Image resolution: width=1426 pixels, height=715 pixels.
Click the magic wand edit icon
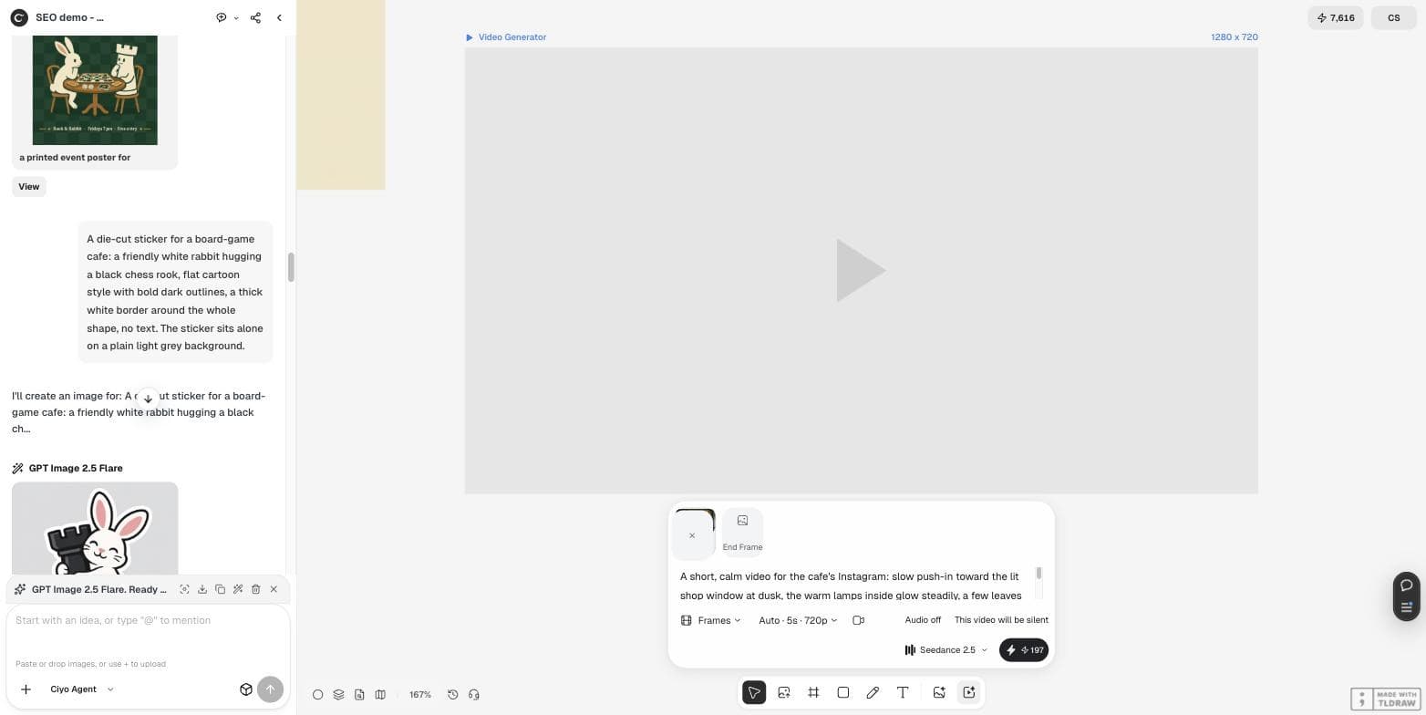coord(238,589)
